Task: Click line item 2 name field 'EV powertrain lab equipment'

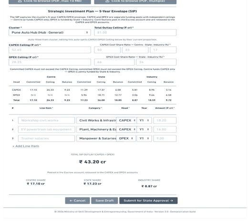Action: (x=46, y=129)
